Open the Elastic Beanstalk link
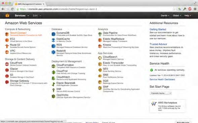The height and width of the screenshot is (123, 198). [x=66, y=83]
